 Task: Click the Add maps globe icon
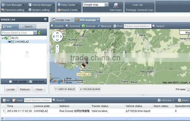(x=116, y=5)
